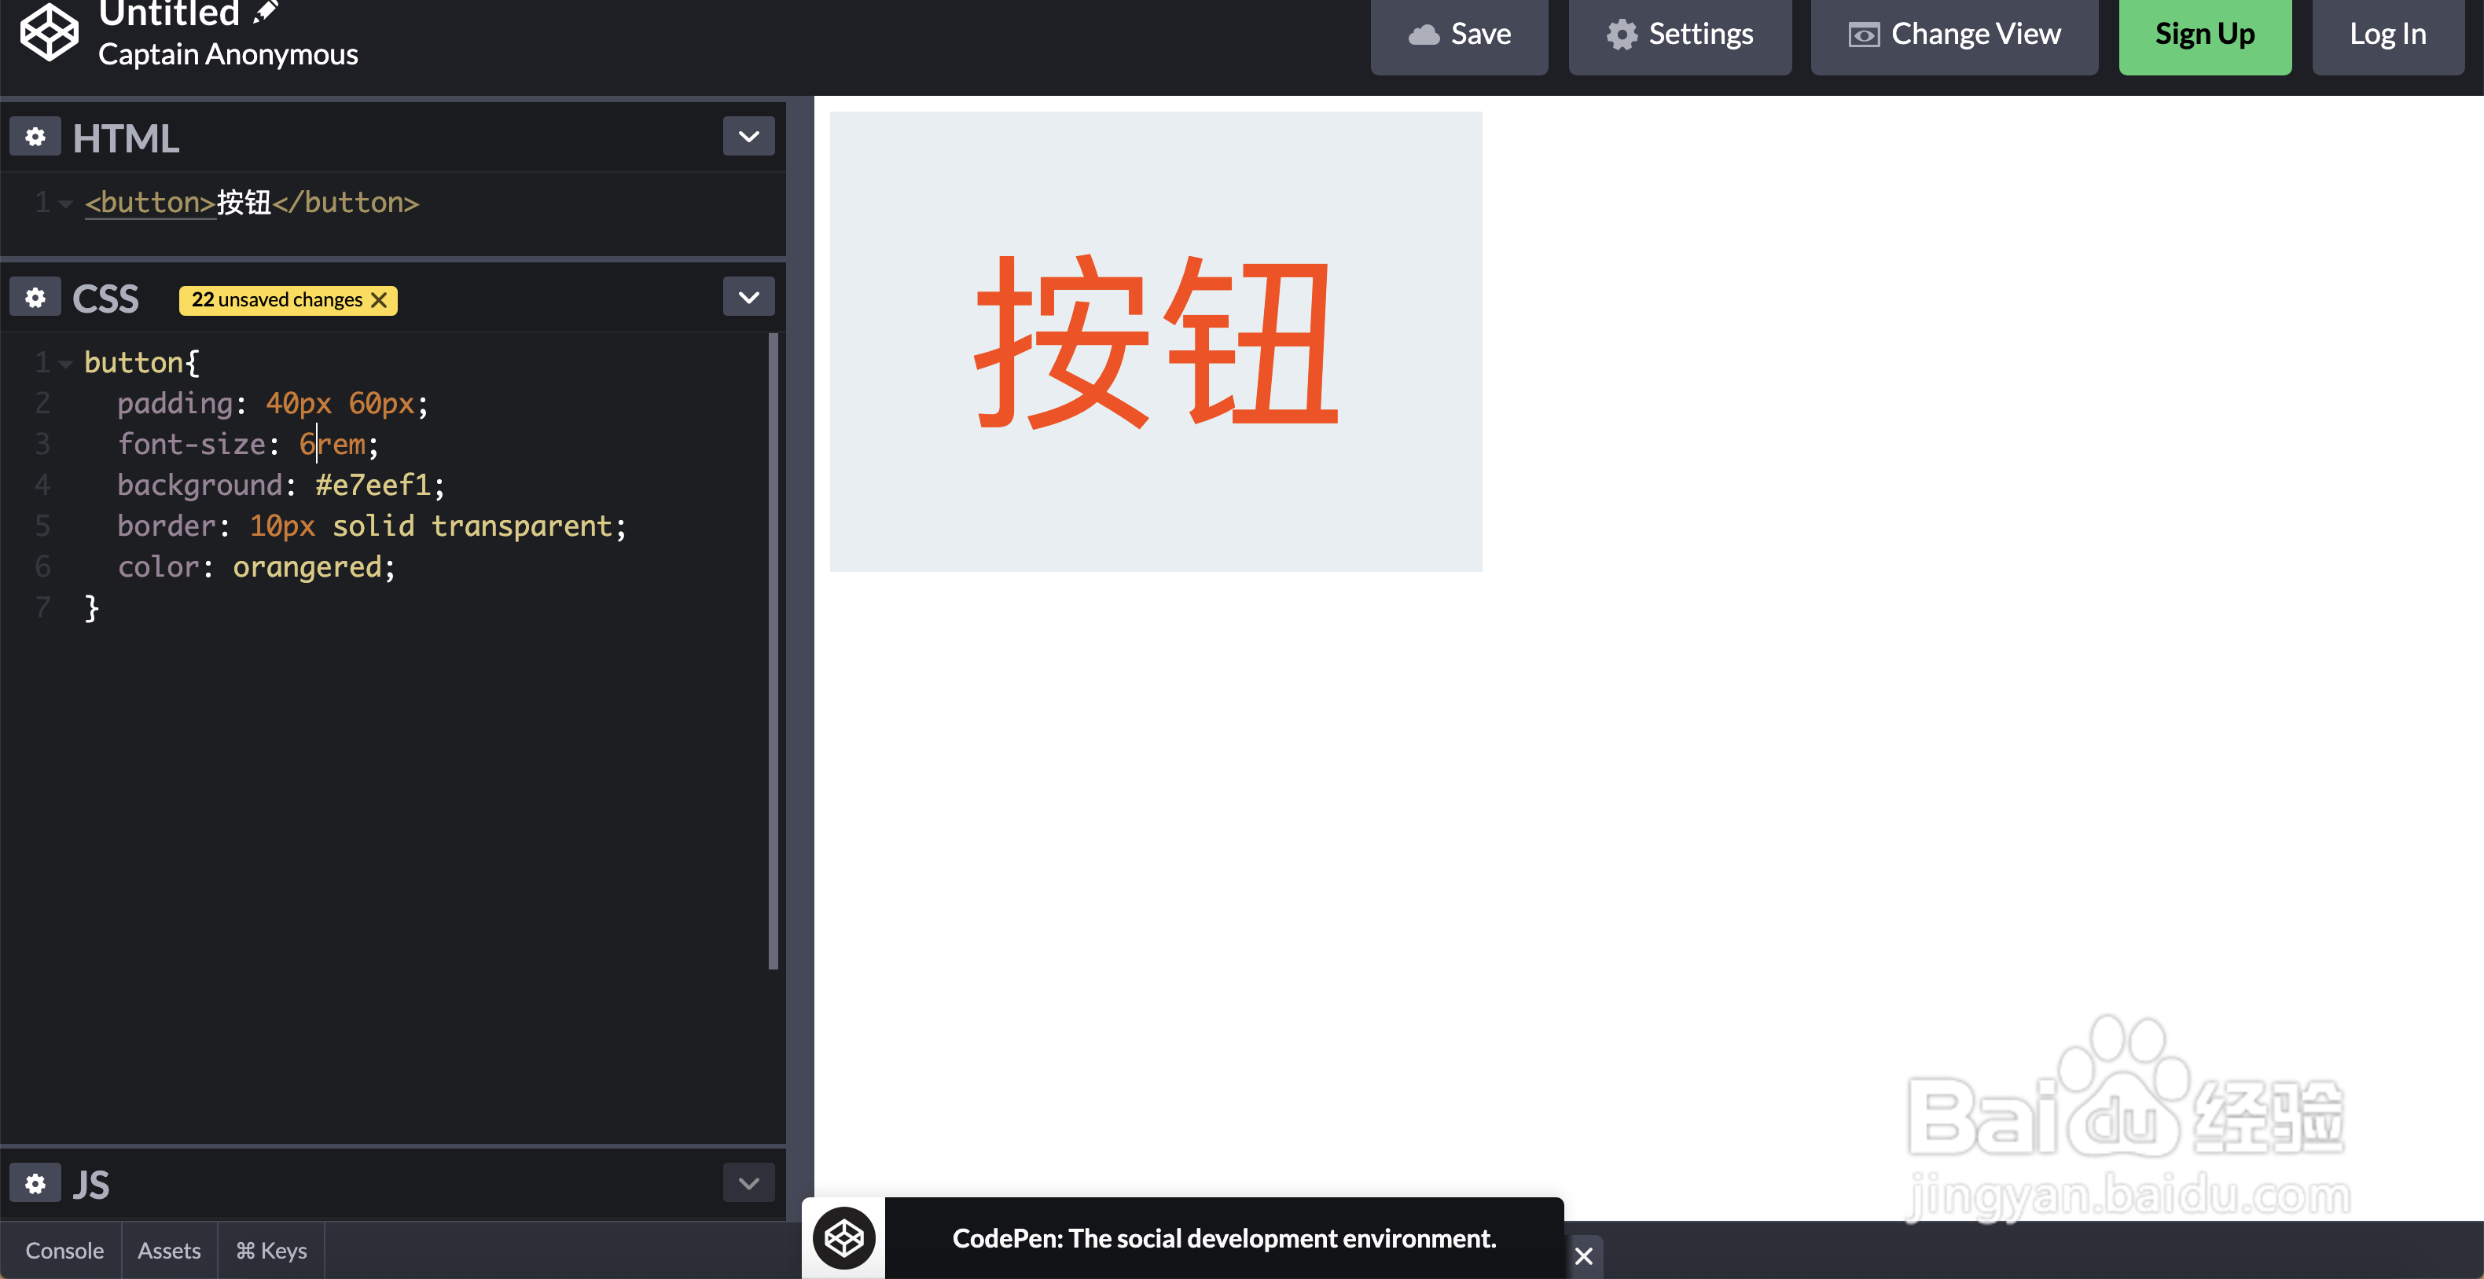
Task: Expand the CSS panel options chevron
Action: coord(748,296)
